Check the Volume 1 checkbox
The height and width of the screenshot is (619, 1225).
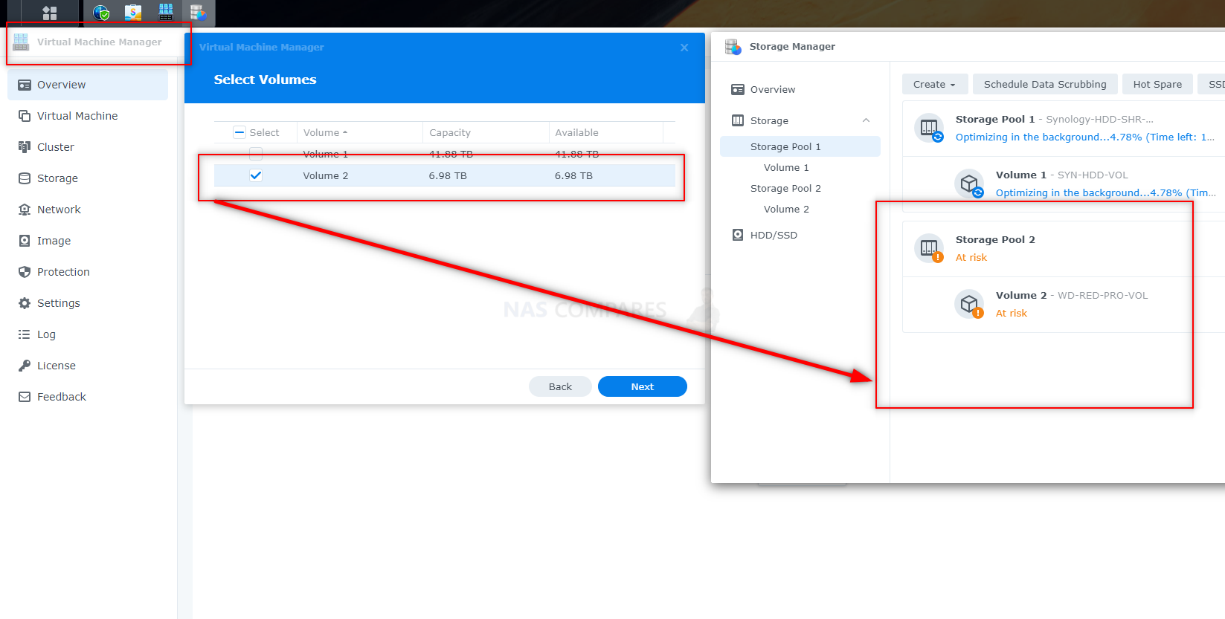click(x=256, y=154)
